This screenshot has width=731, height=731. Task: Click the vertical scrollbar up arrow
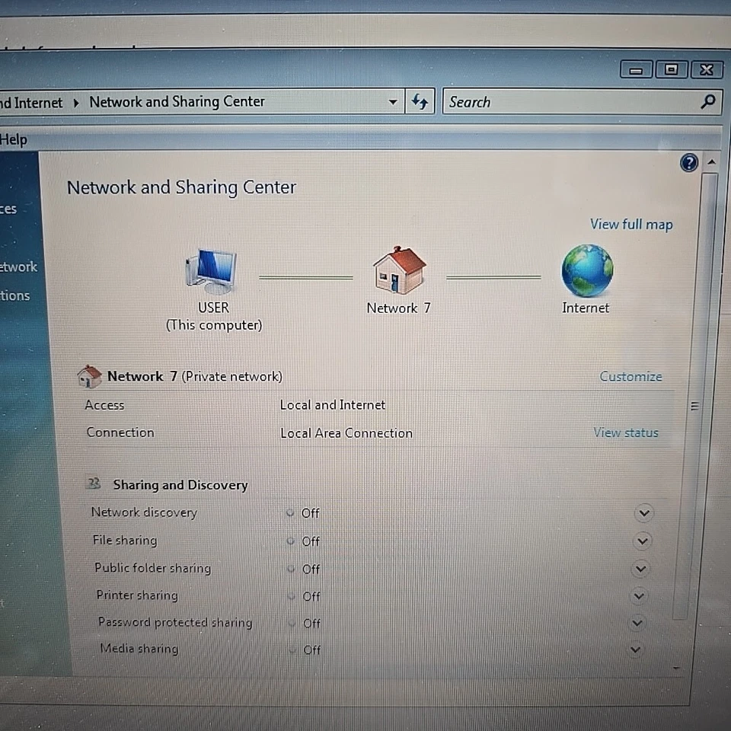[x=712, y=161]
